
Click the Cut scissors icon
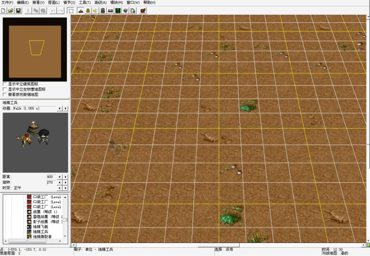tap(28, 11)
